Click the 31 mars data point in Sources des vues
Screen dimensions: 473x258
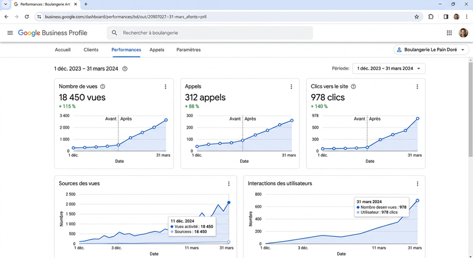[x=228, y=202]
